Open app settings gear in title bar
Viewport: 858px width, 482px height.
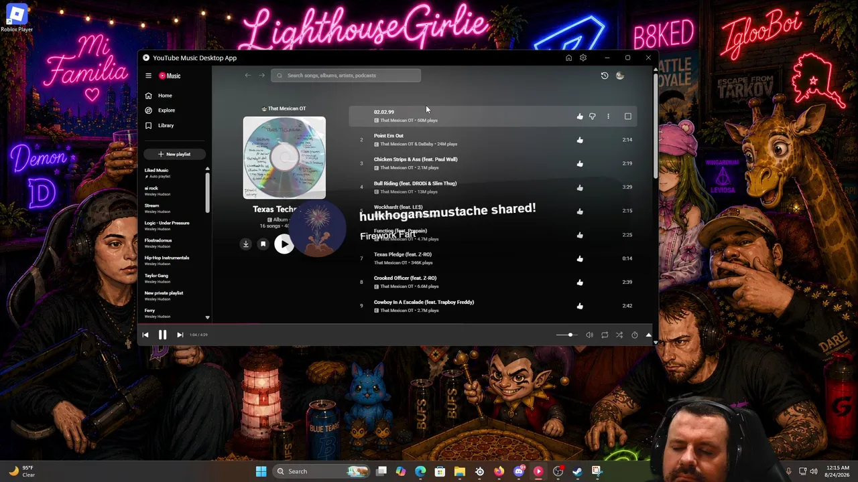(x=583, y=58)
